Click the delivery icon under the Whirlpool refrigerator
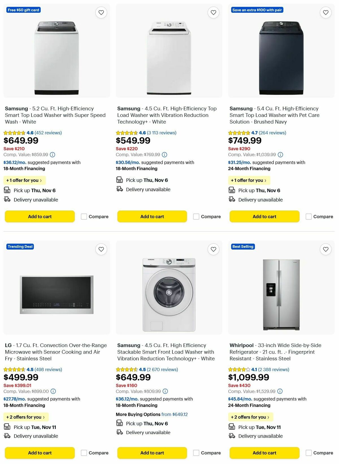This screenshot has height=464, width=339. (232, 436)
